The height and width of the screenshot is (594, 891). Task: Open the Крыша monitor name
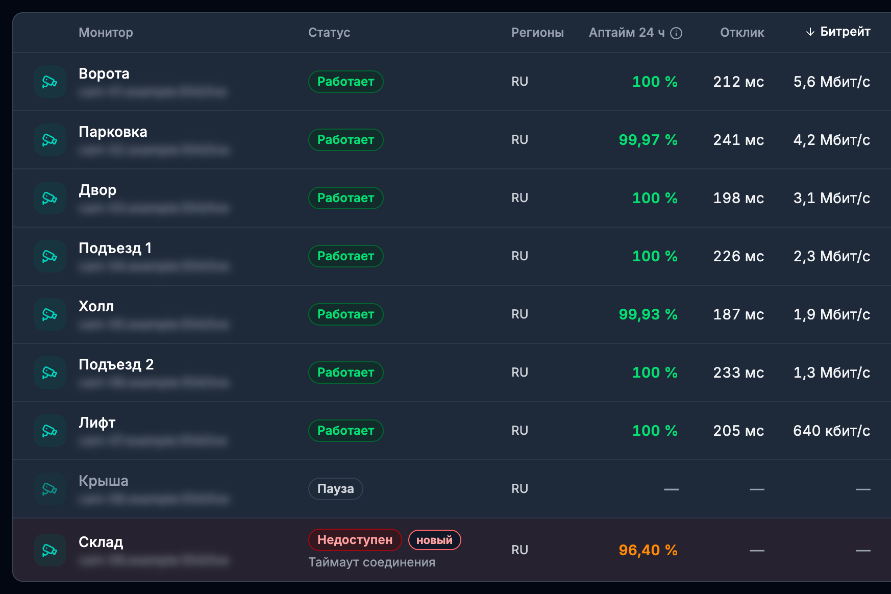coord(104,481)
